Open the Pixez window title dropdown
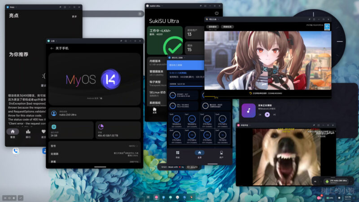The height and width of the screenshot is (202, 359). click(16, 7)
